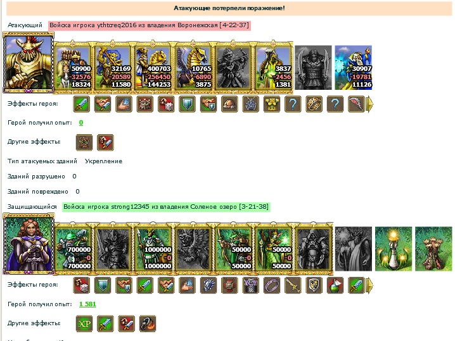Expand attacker hero effects with yellow arrow
This screenshot has height=341, width=455.
point(369,104)
